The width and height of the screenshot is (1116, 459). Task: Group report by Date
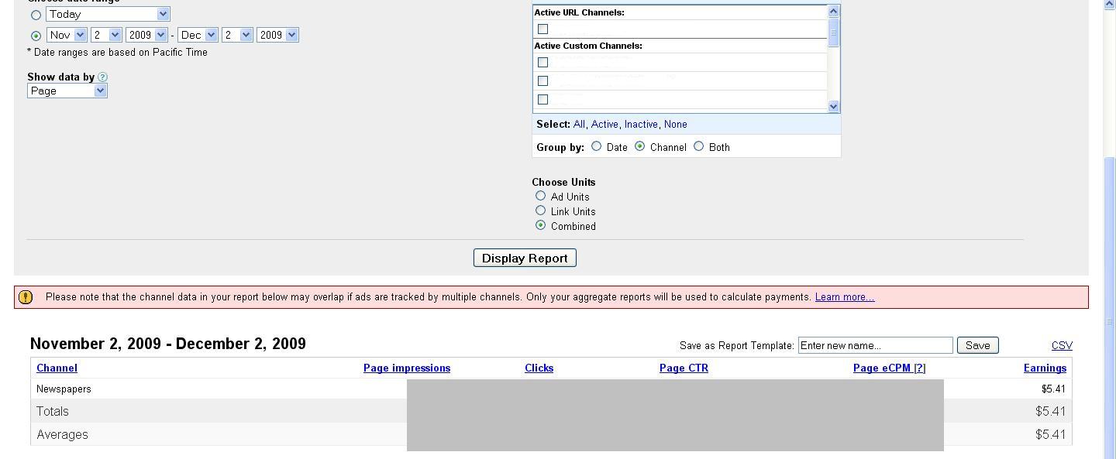[x=596, y=146]
